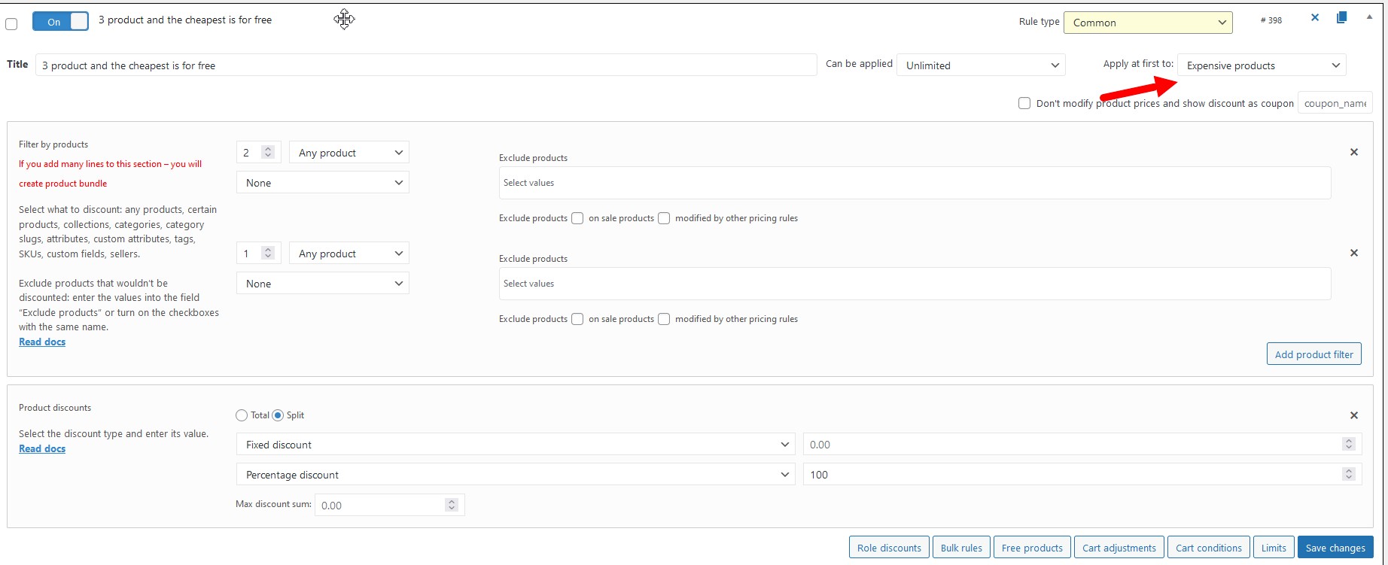Adjust the Max discount sum stepper
The image size is (1388, 565).
tap(452, 505)
